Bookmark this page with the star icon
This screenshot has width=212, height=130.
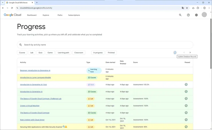pyautogui.click(x=187, y=8)
